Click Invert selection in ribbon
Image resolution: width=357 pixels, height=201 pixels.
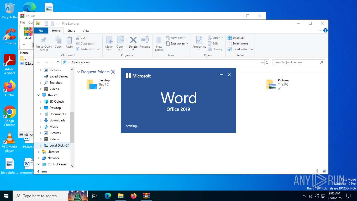click(x=240, y=49)
